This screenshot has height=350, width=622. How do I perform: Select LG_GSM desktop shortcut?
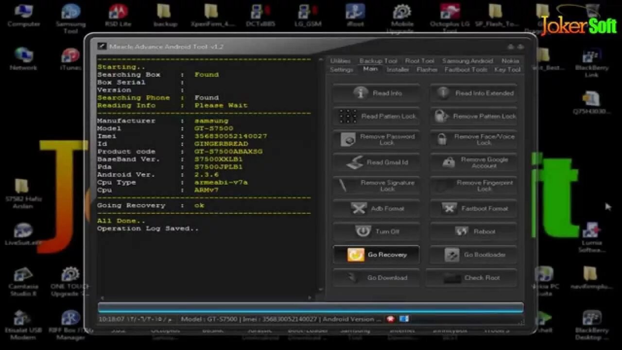(308, 16)
